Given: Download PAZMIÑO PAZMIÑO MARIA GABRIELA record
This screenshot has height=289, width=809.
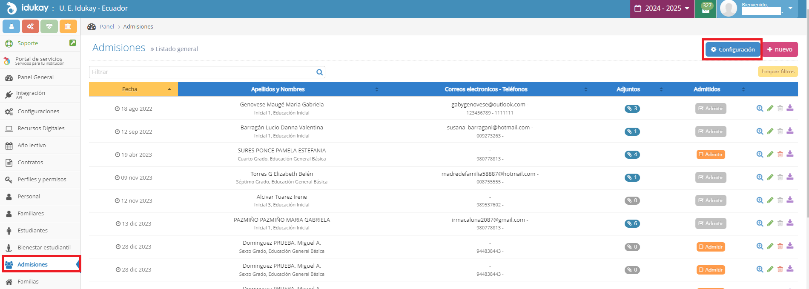Looking at the screenshot, I should 790,223.
